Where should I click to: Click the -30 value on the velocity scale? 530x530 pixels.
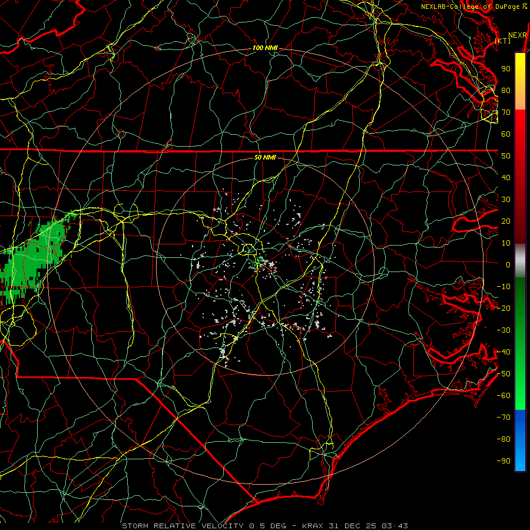(x=503, y=330)
